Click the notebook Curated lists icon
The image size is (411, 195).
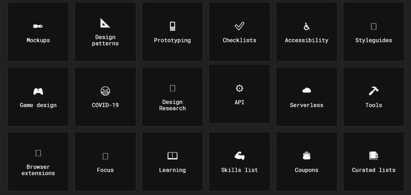(x=374, y=156)
